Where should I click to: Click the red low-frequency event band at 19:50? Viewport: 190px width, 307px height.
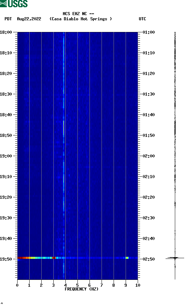pos(23,258)
